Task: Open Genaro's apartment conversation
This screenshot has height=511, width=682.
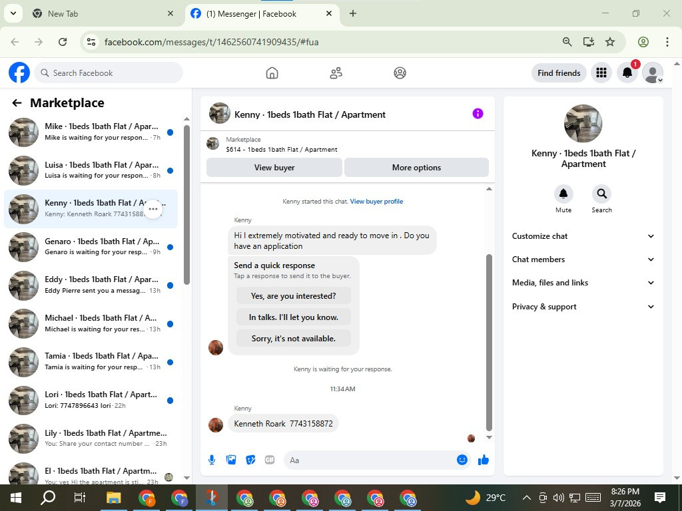Action: [x=91, y=247]
